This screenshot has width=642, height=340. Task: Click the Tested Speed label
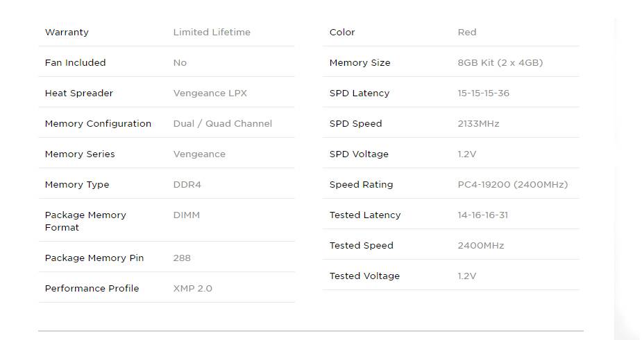pyautogui.click(x=361, y=246)
